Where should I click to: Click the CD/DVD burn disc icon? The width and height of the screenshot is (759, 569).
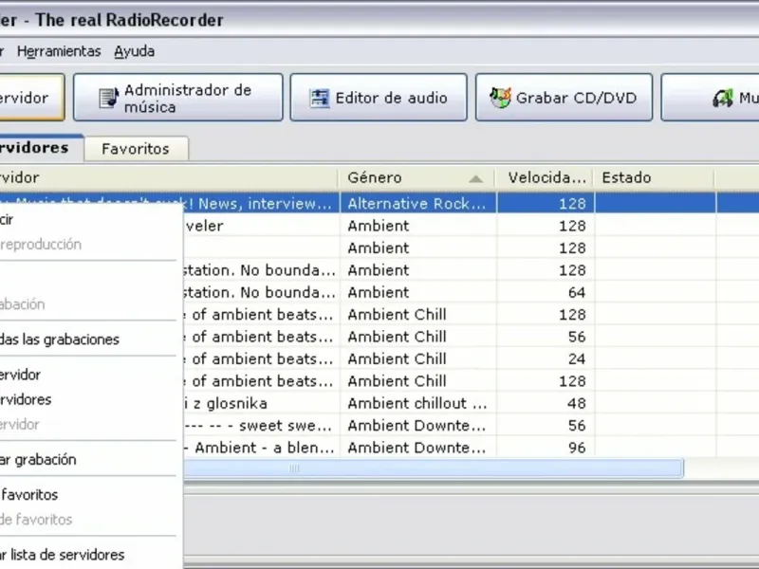[x=500, y=98]
